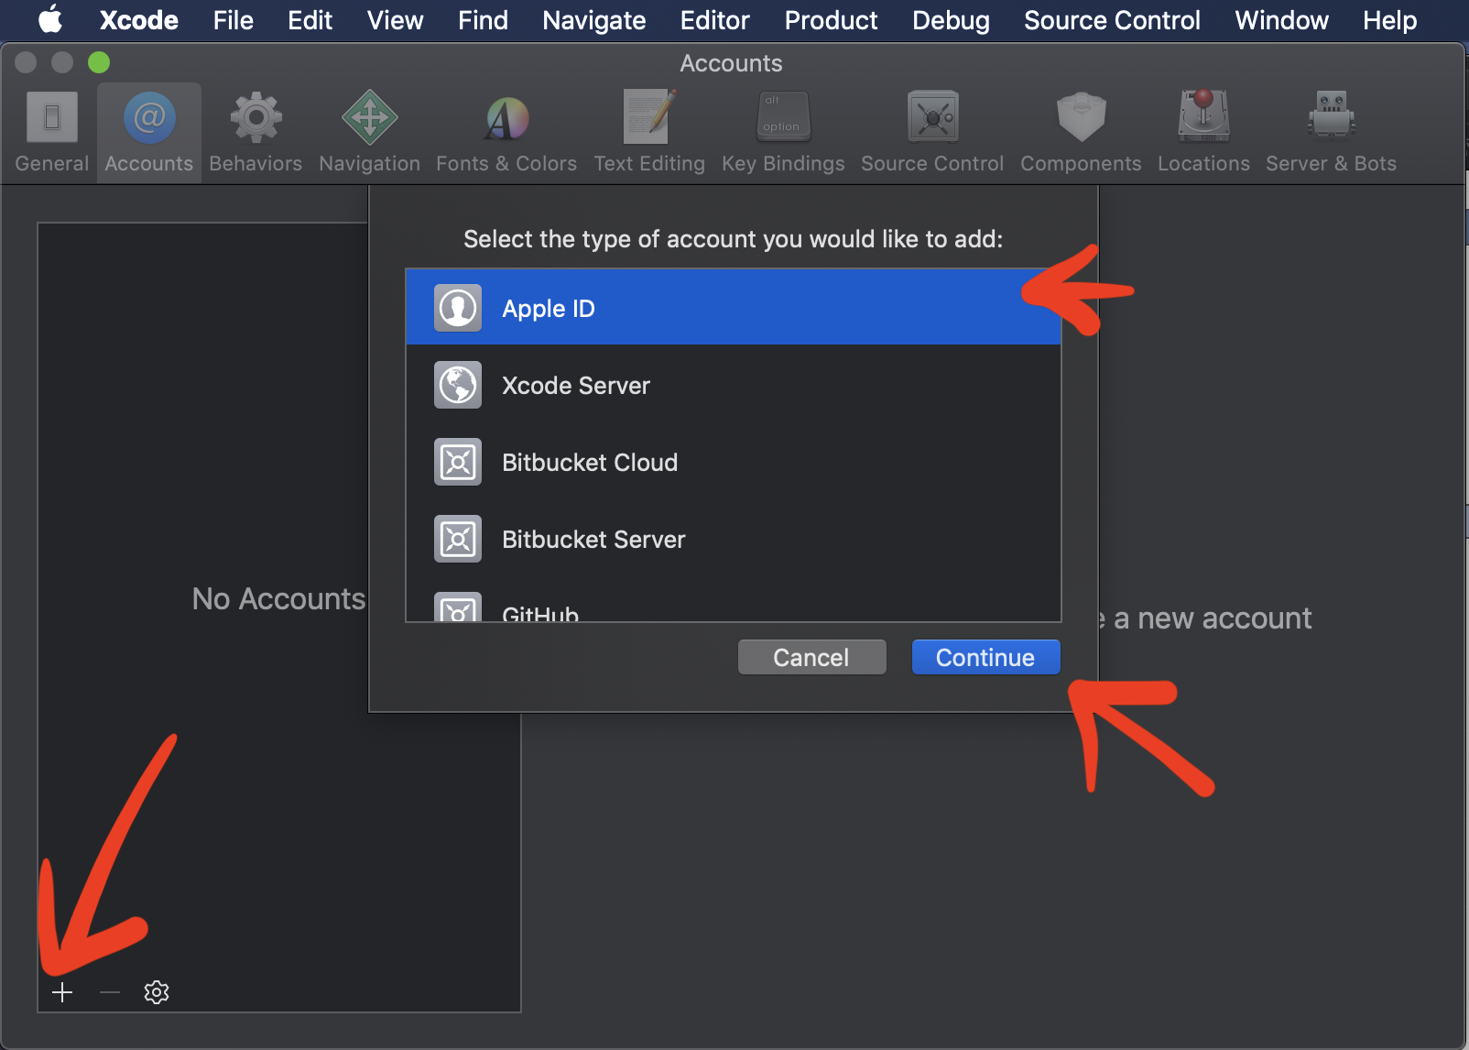Open the Help menu
The width and height of the screenshot is (1469, 1050).
pyautogui.click(x=1390, y=20)
